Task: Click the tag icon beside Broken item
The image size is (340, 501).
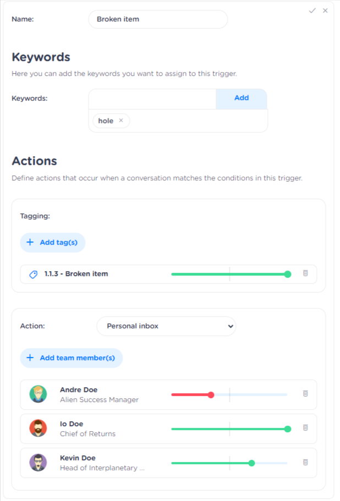Action: (x=33, y=274)
